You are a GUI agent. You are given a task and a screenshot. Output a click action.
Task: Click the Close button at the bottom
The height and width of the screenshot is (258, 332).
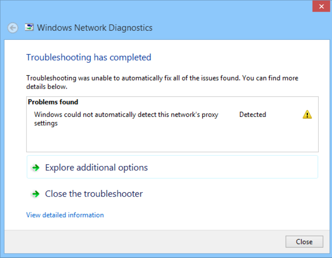coord(304,241)
